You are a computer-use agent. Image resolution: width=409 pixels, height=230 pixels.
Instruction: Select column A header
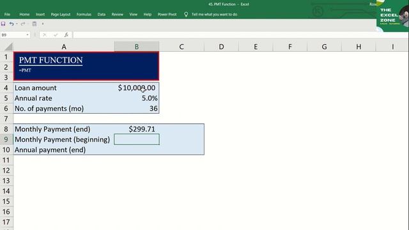click(64, 47)
